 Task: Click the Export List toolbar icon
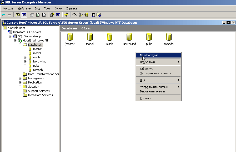pos(44,15)
